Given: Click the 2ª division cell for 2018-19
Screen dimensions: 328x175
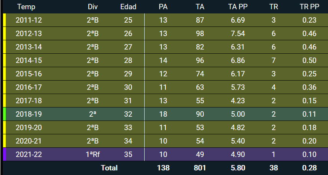Looking at the screenshot, I should pos(93,114).
